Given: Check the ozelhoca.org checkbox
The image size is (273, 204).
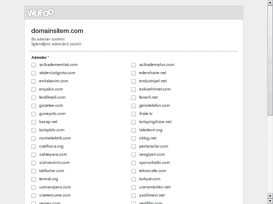Looking at the screenshot, I should (34, 147).
